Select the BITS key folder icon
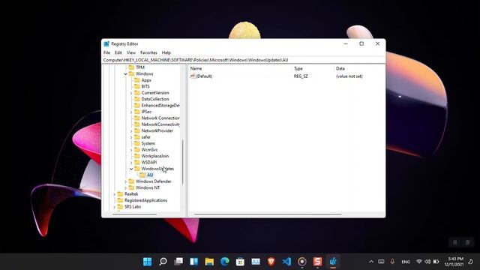Image resolution: width=480 pixels, height=270 pixels. point(137,86)
